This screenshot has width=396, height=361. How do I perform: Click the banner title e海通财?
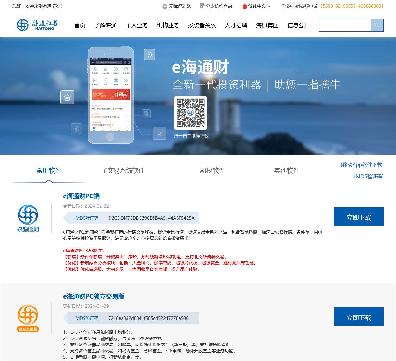tap(200, 67)
